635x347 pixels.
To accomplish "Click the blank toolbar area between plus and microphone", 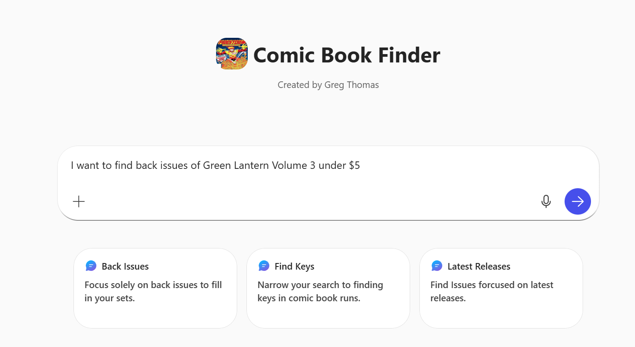I will pos(308,201).
